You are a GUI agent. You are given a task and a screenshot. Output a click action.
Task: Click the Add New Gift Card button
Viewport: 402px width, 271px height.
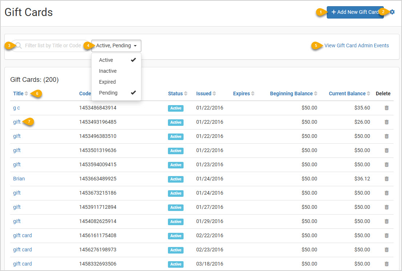click(355, 12)
